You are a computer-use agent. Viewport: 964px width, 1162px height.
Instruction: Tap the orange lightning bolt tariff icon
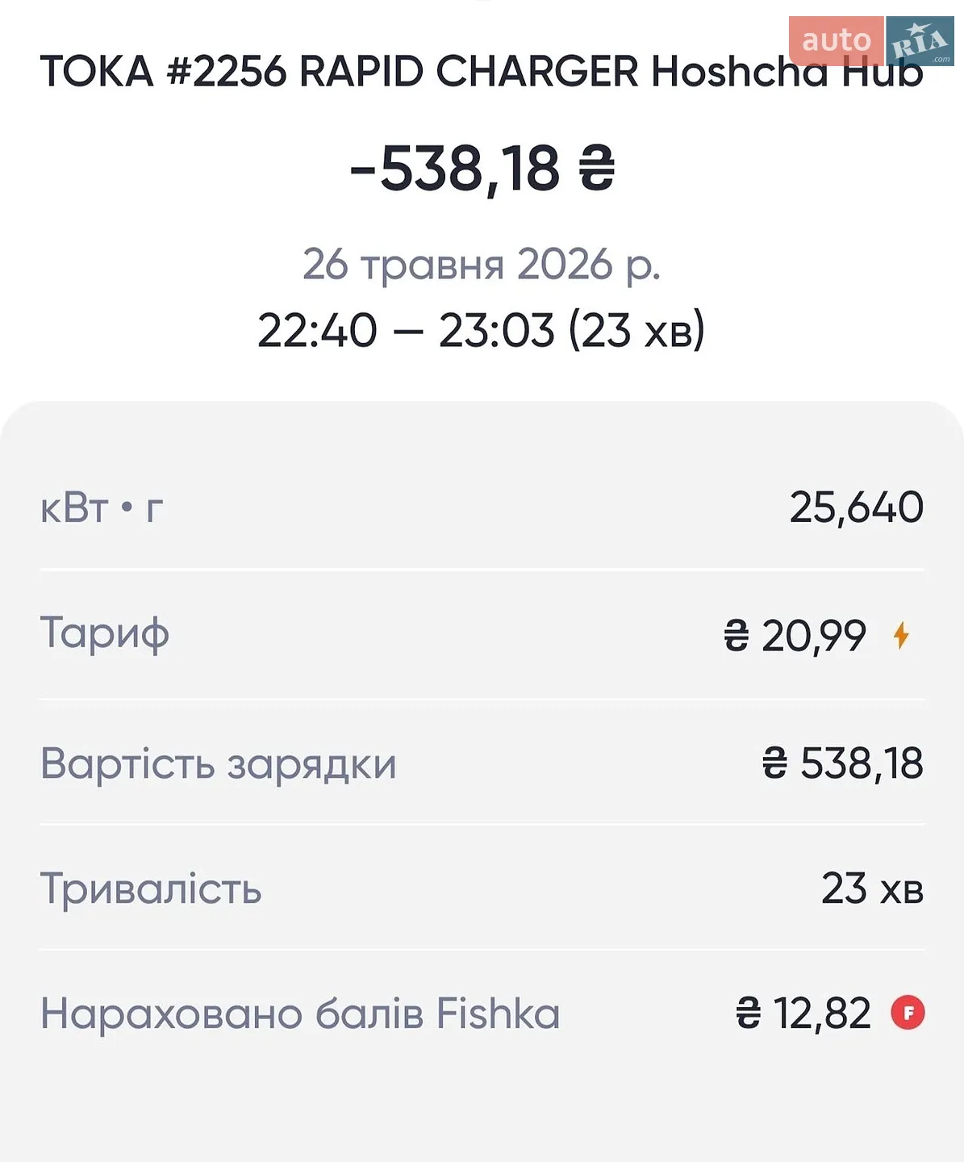click(x=902, y=636)
